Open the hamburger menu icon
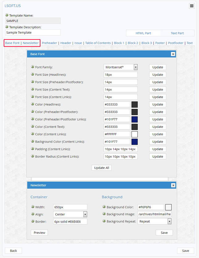Viewport: 199px width, 258px height. point(192,6)
